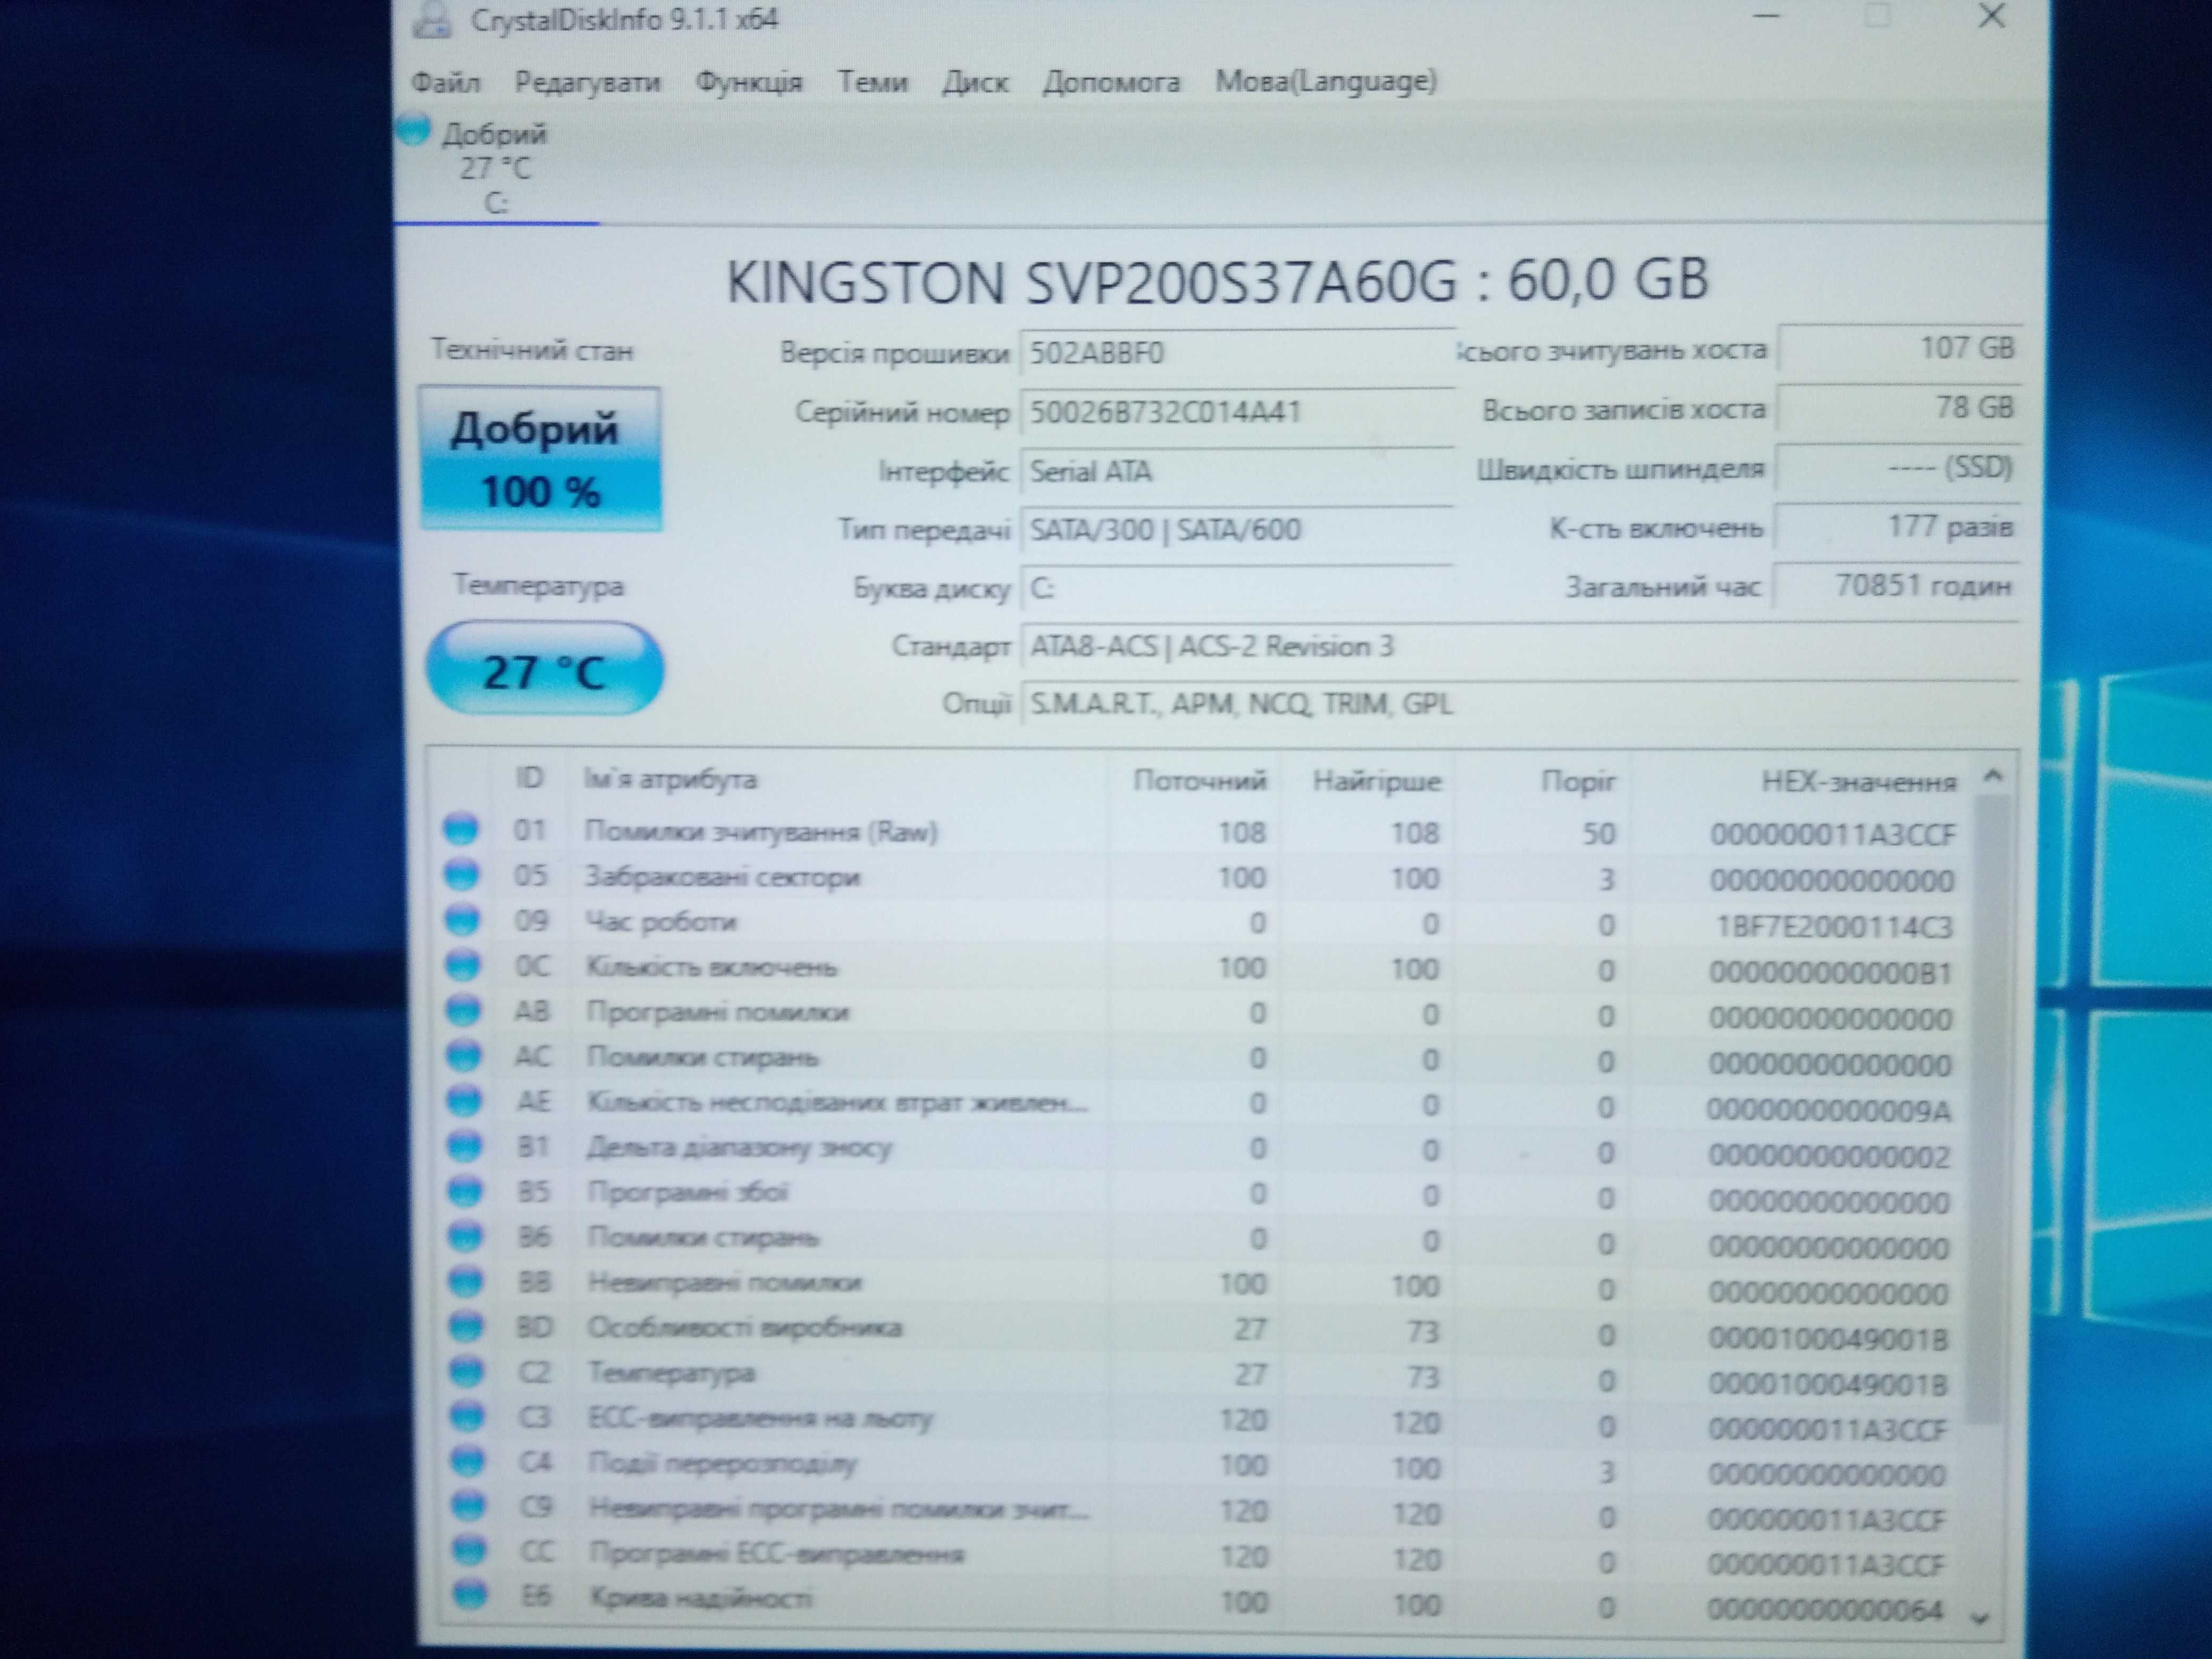This screenshot has width=2212, height=1659.
Task: Click the status icon of attribute BB
Action: tap(466, 1281)
